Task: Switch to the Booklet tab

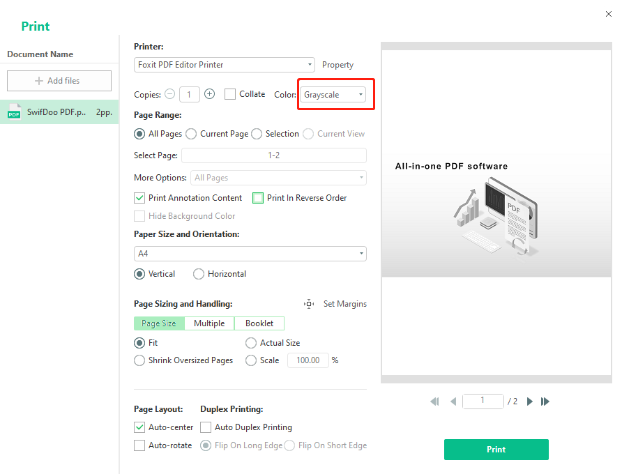Action: point(259,323)
